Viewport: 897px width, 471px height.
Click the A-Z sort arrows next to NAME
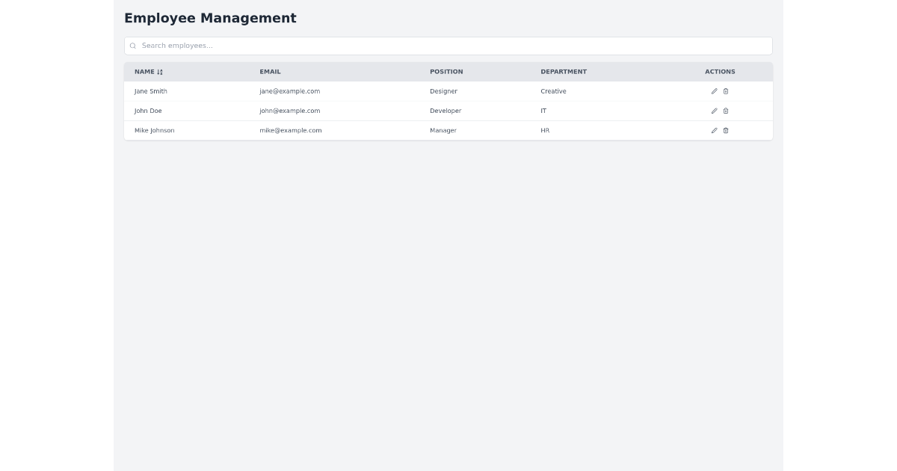tap(158, 71)
